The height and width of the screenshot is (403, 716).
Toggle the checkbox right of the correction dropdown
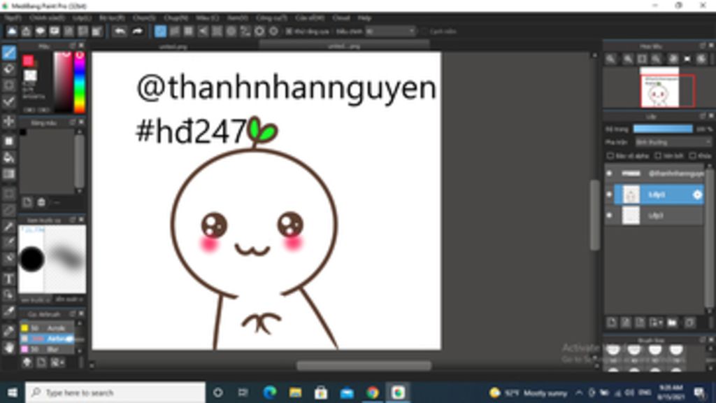click(x=424, y=31)
